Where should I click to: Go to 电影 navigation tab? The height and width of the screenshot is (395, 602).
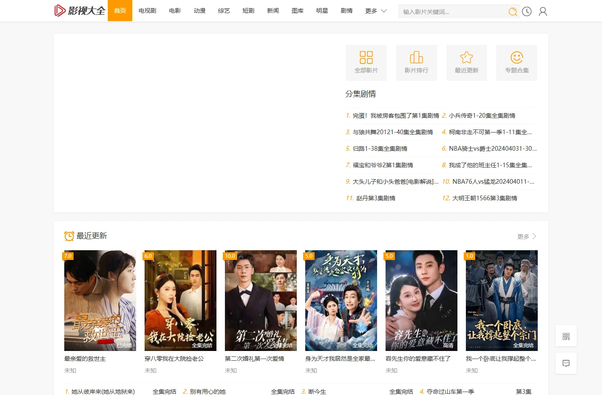click(x=175, y=11)
